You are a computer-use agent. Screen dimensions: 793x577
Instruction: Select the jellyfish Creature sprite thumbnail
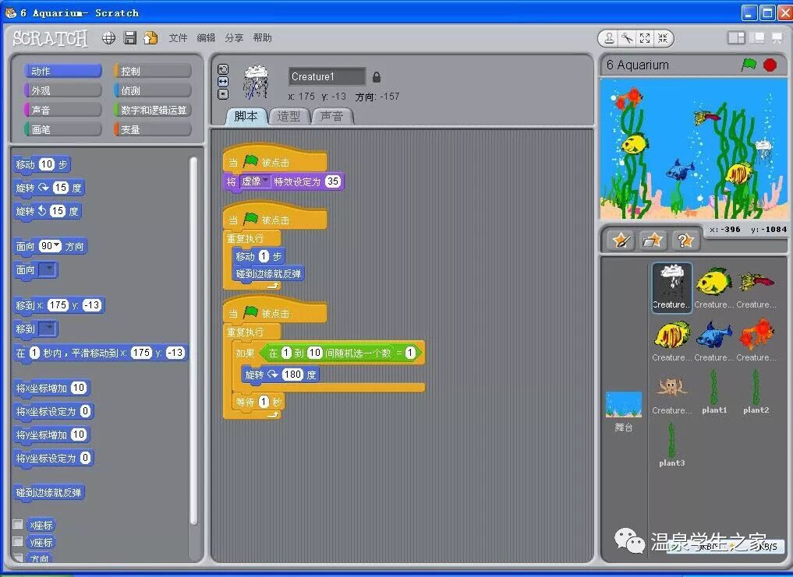(x=671, y=287)
